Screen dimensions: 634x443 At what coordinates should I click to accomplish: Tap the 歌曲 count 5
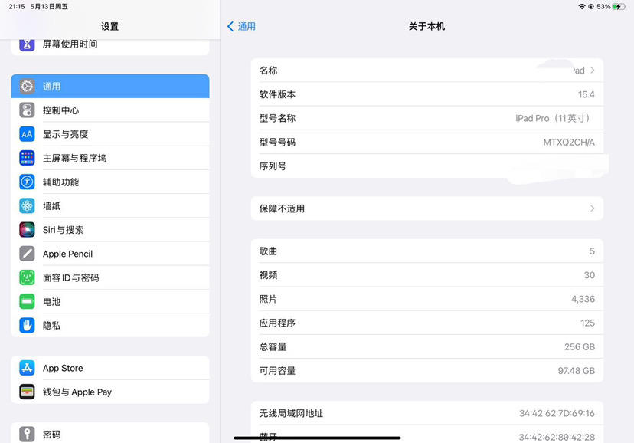pyautogui.click(x=592, y=251)
